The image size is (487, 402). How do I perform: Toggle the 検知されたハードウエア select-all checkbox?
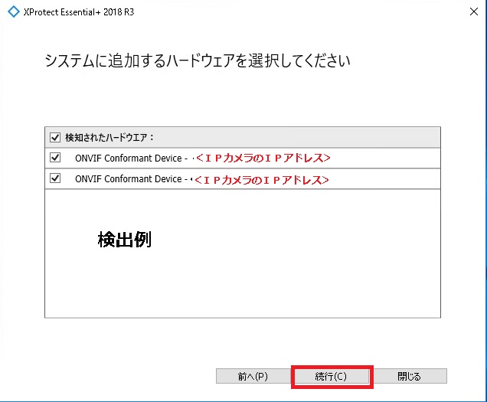pyautogui.click(x=55, y=137)
